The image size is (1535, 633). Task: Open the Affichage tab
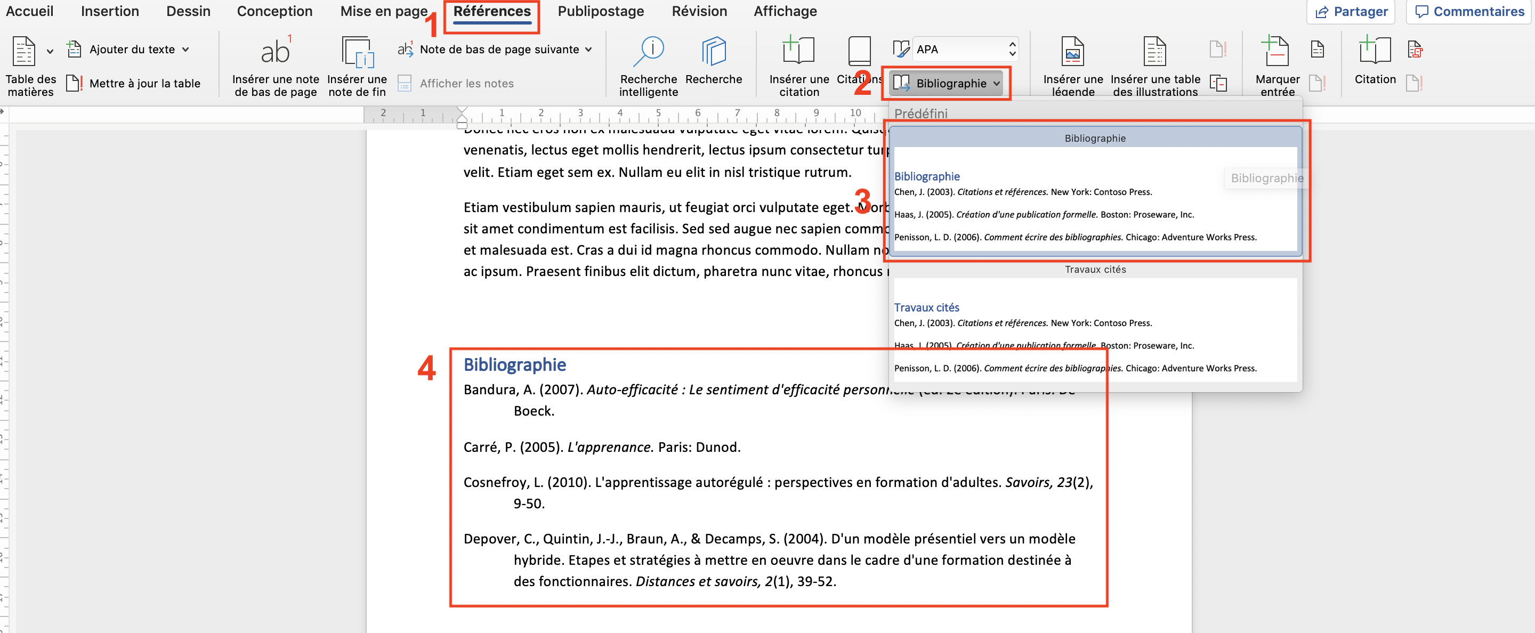pos(785,11)
